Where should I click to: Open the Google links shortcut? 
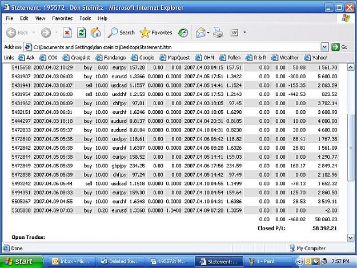click(143, 58)
